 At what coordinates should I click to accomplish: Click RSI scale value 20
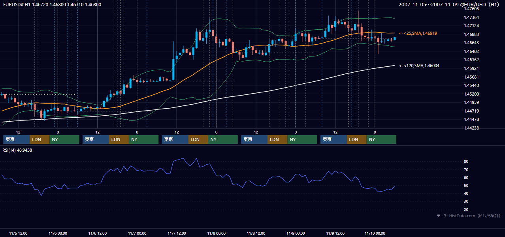click(466, 209)
